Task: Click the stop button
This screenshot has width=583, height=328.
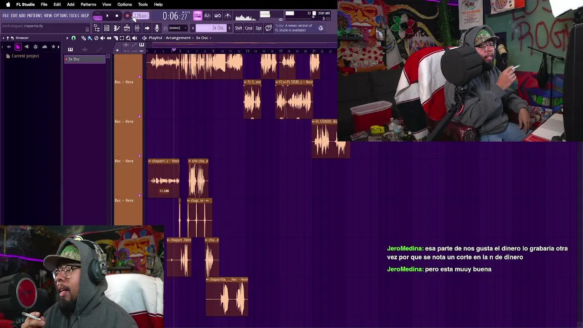Action: tap(117, 15)
